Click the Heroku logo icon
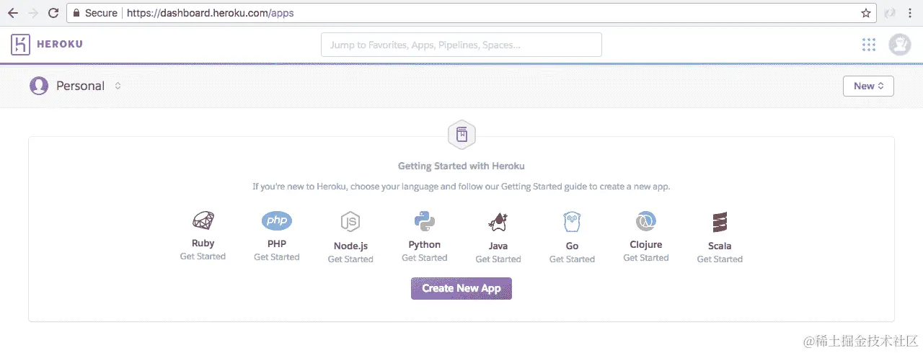 [20, 45]
